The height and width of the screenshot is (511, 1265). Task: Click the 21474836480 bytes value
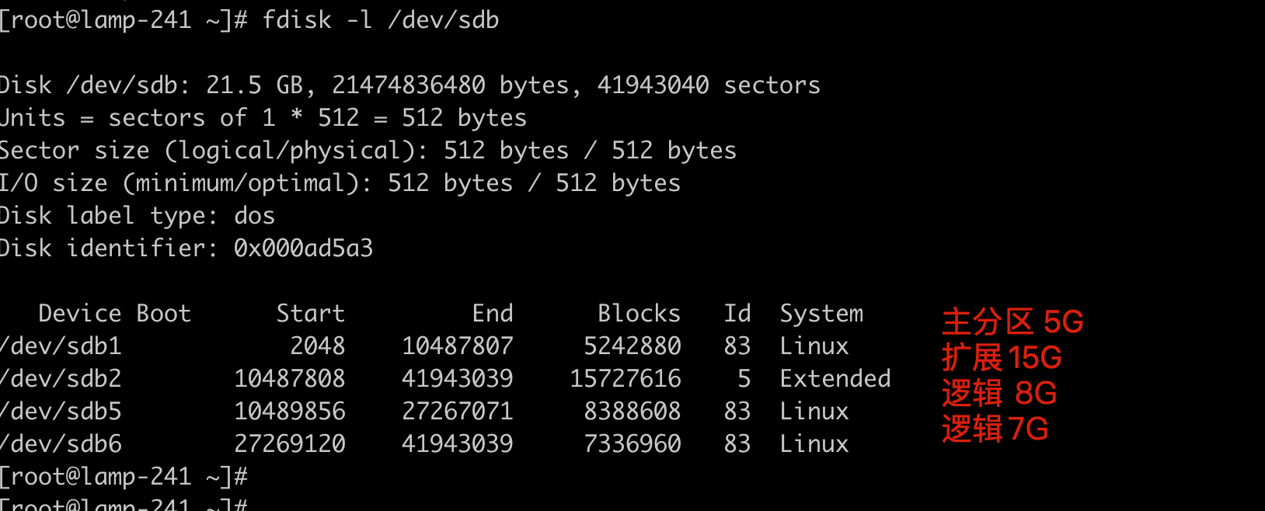point(409,85)
